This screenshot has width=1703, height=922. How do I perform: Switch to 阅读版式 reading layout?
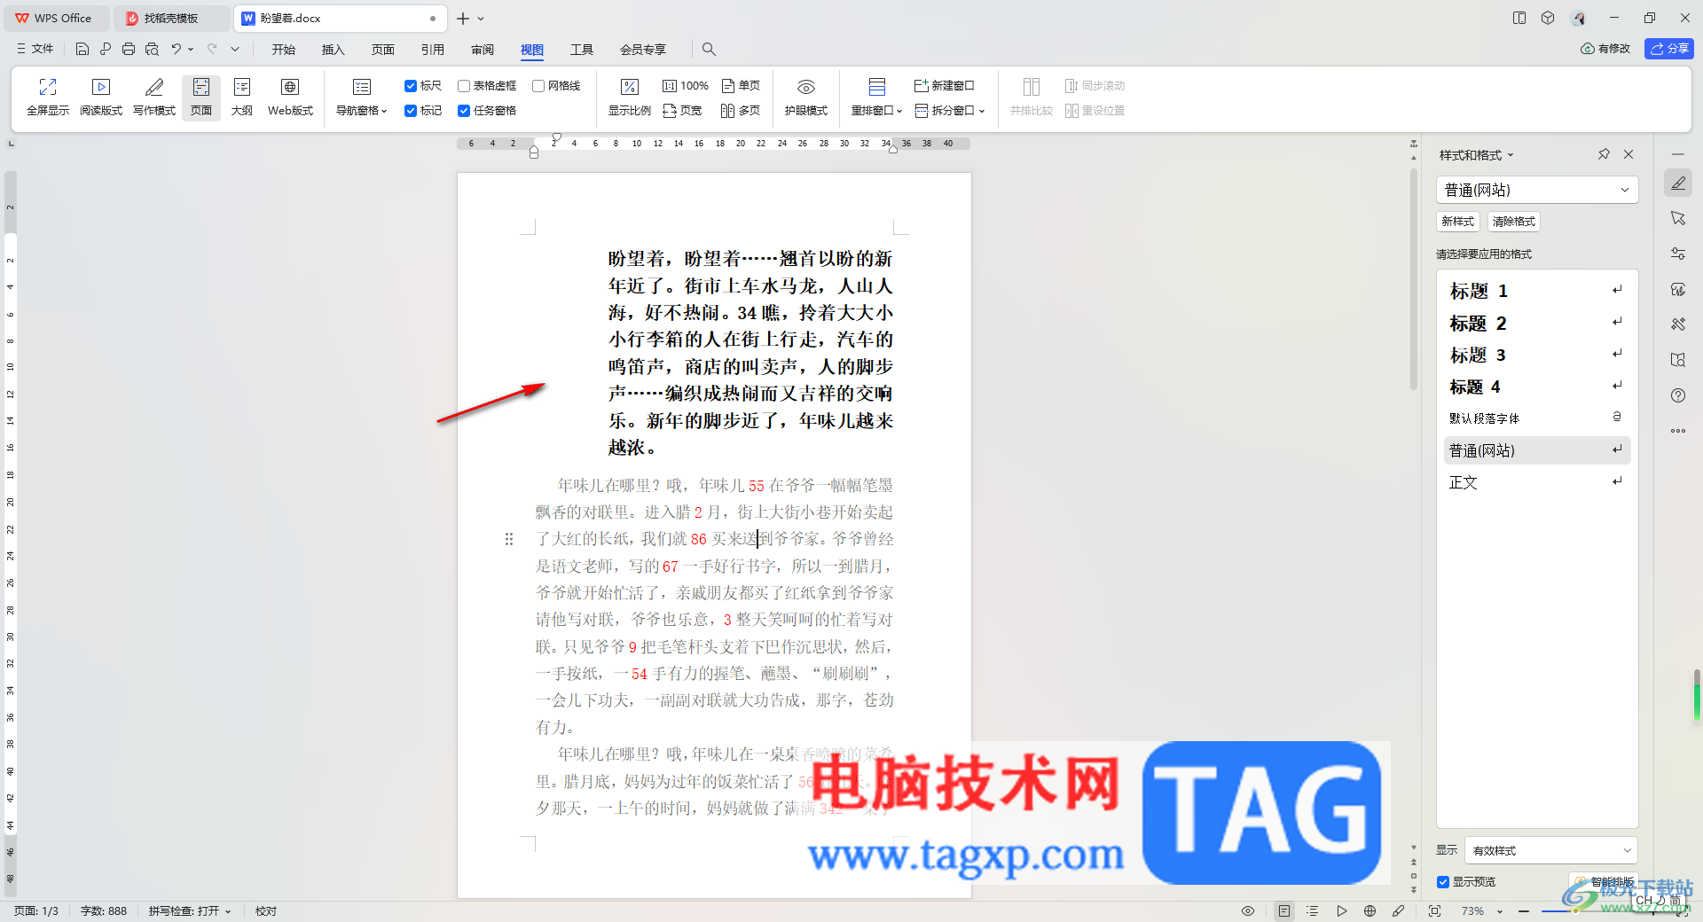tap(101, 98)
